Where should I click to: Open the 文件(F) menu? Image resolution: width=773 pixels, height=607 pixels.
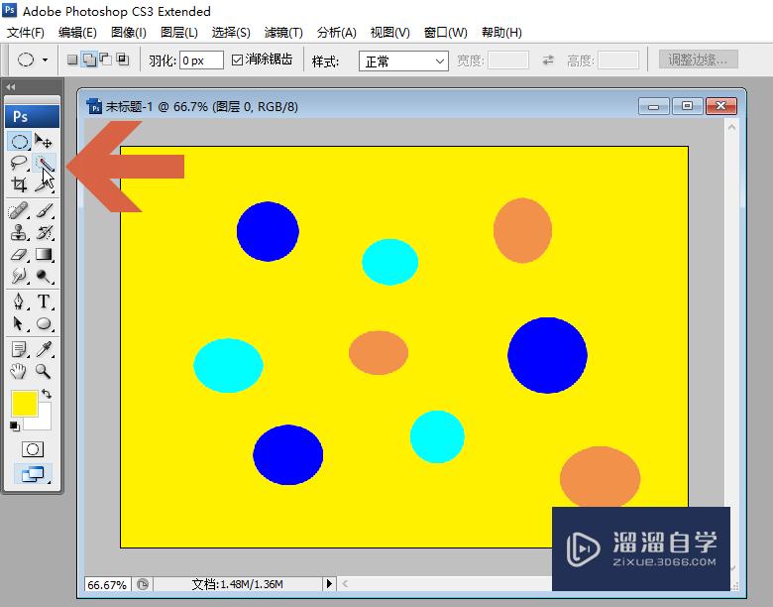(25, 33)
